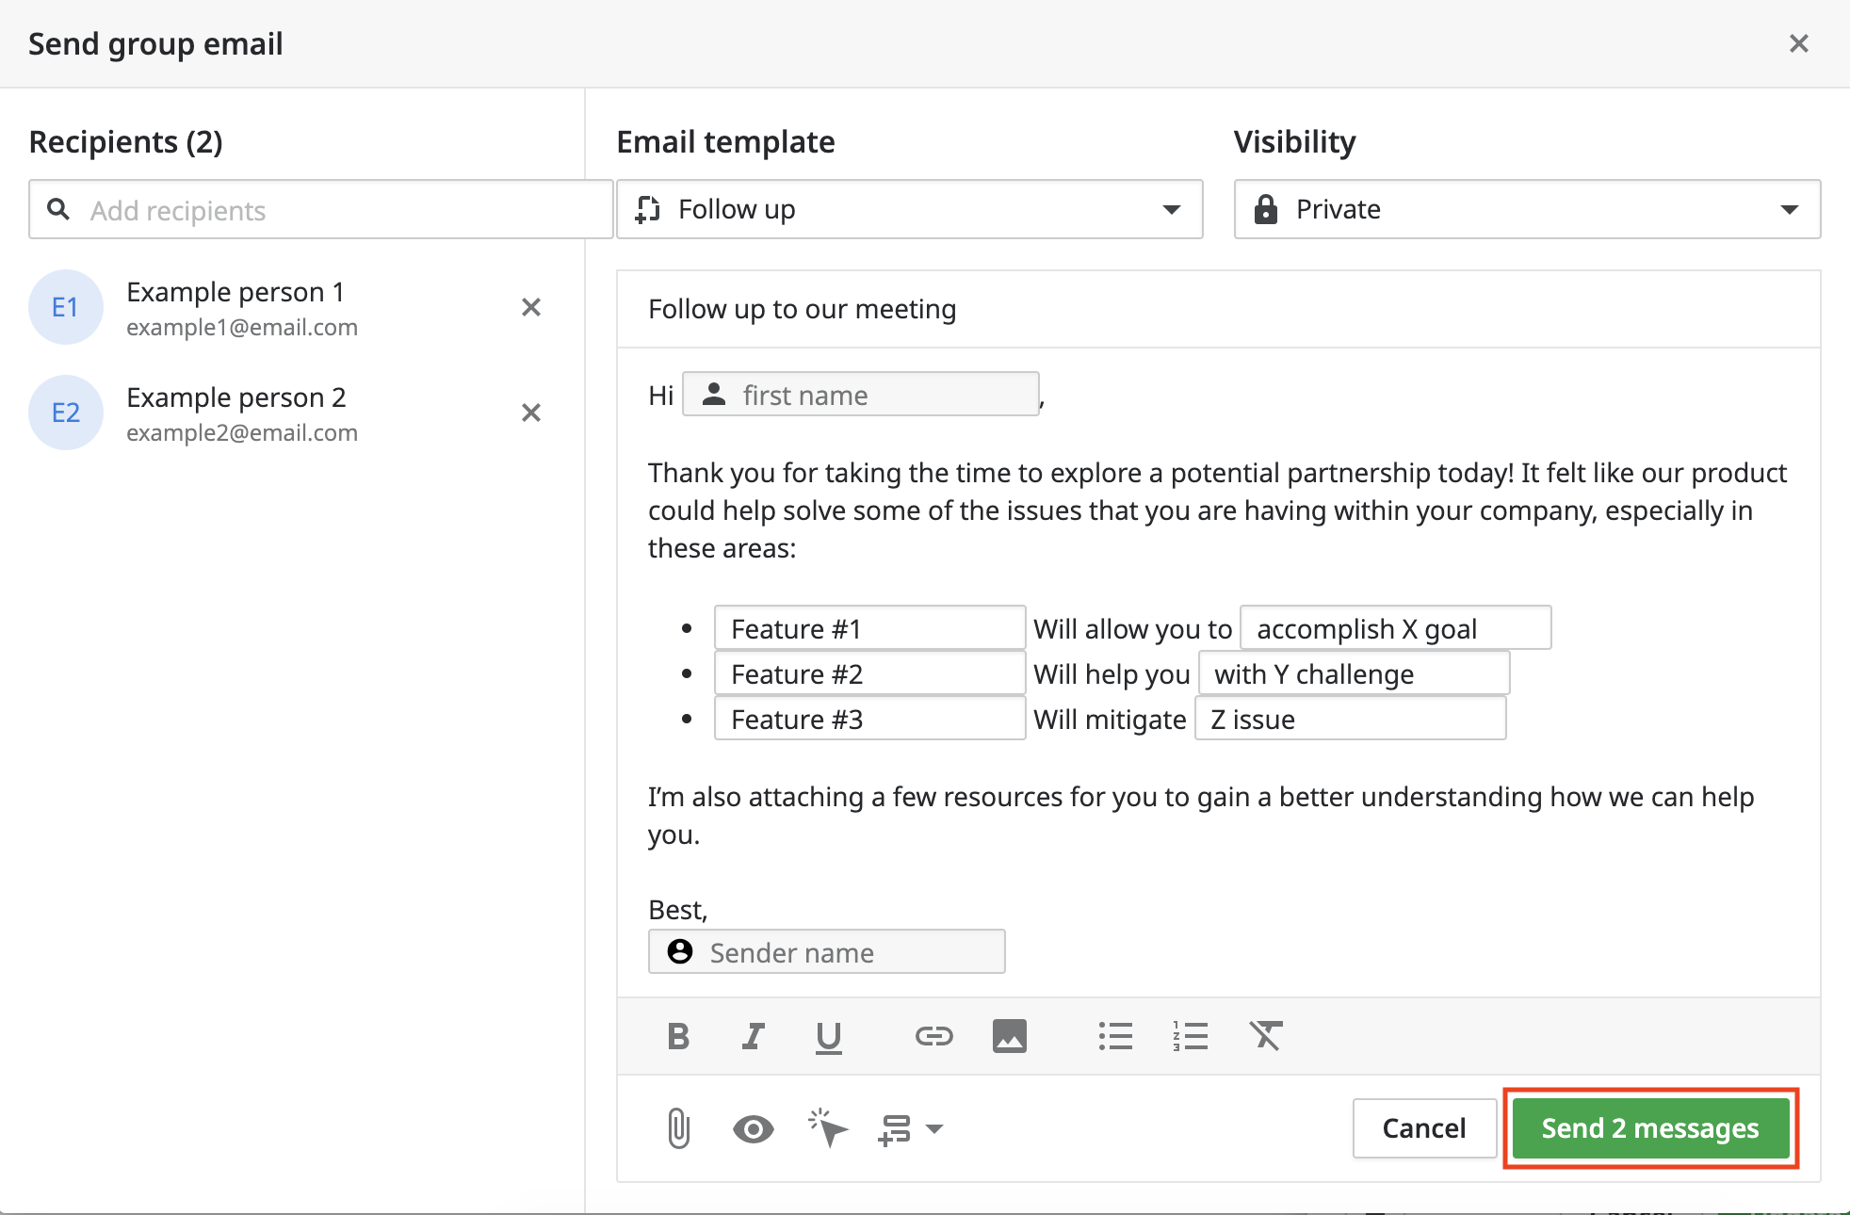The width and height of the screenshot is (1850, 1215).
Task: Insert a hyperlink
Action: [x=933, y=1036]
